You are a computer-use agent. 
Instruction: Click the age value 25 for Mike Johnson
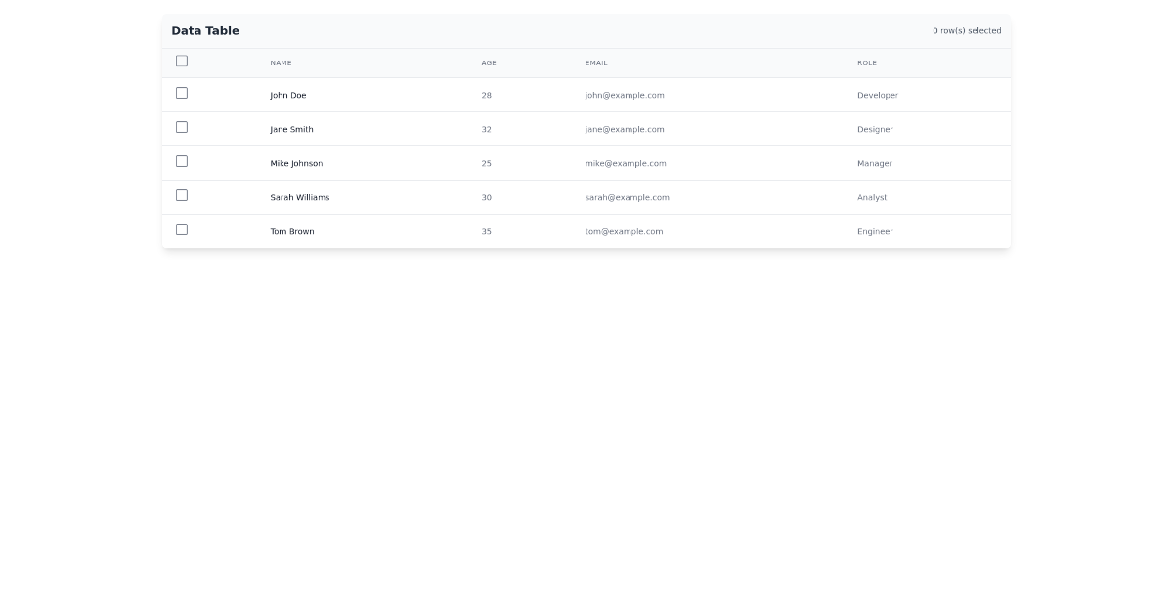click(486, 163)
